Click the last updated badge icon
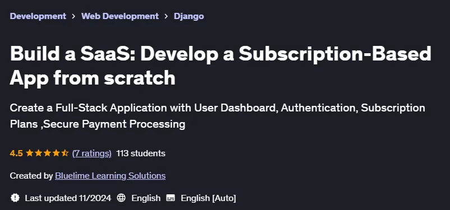450x210 pixels. 15,198
